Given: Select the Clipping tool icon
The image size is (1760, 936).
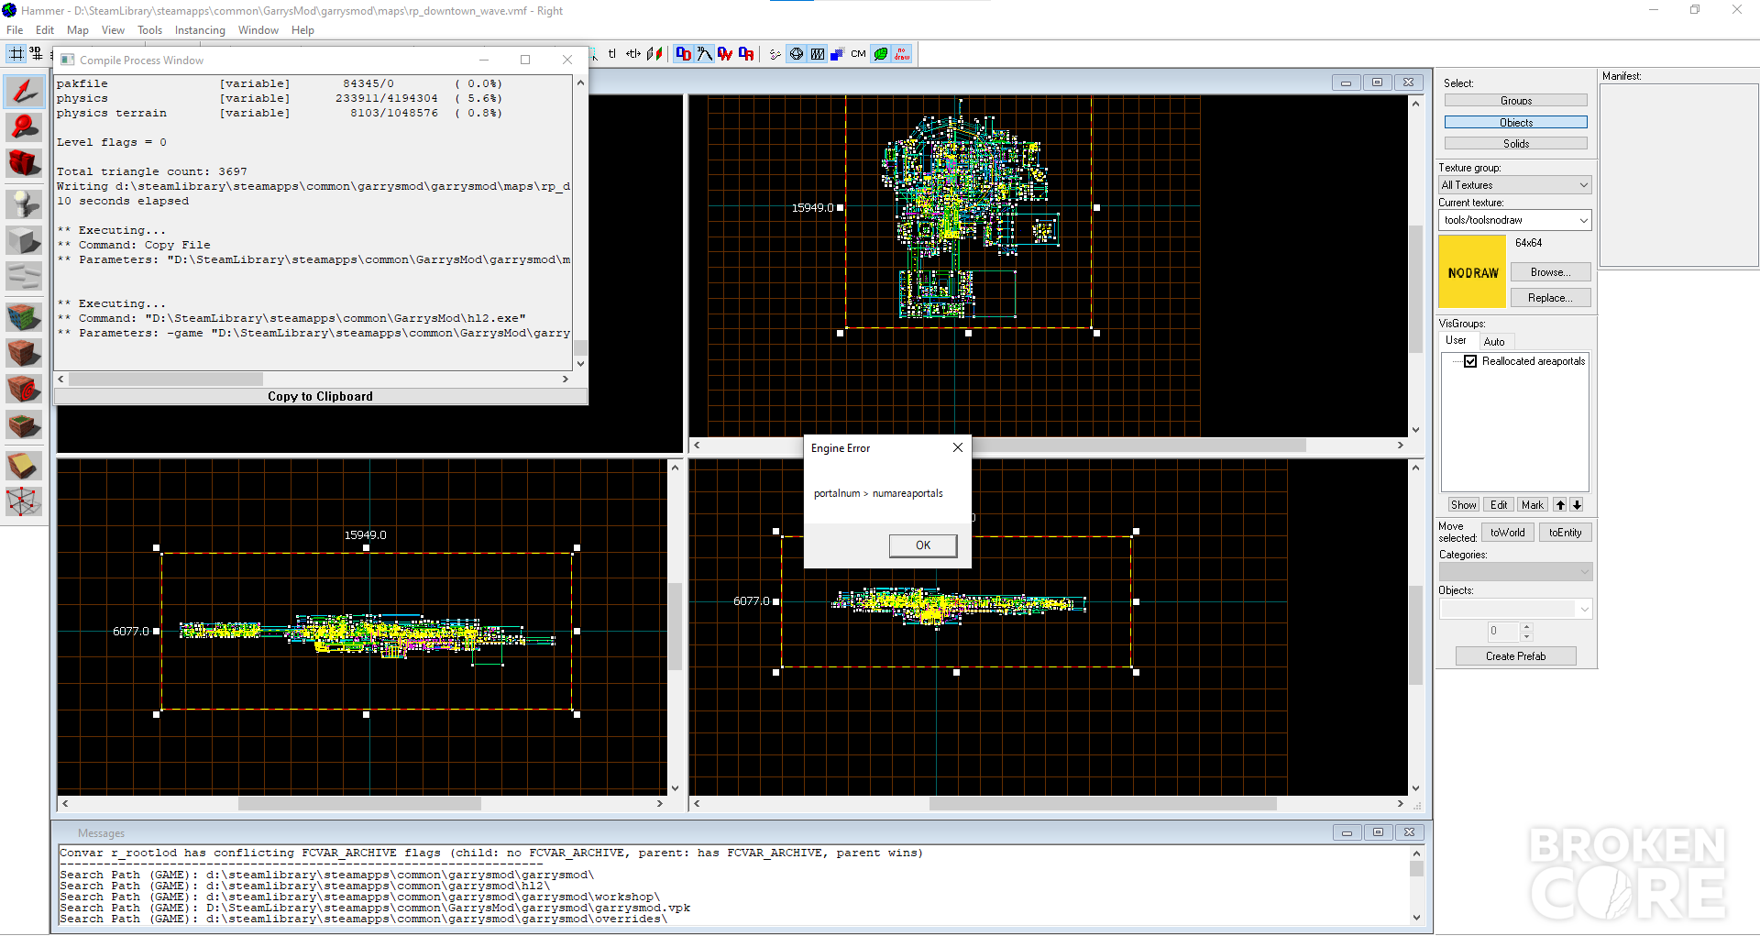Looking at the screenshot, I should [x=25, y=466].
